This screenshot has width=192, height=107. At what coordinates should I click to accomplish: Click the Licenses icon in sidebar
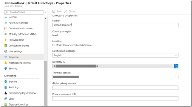[x=6, y=17]
